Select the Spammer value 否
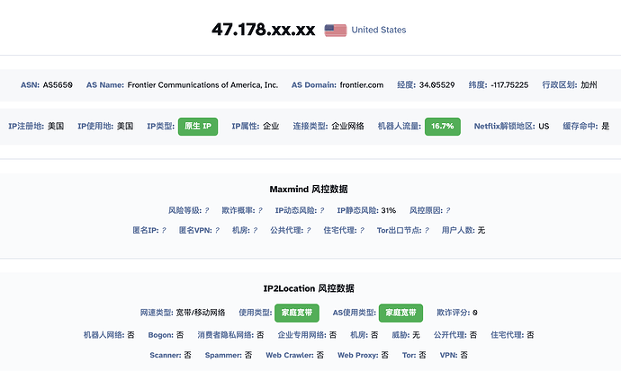 247,355
